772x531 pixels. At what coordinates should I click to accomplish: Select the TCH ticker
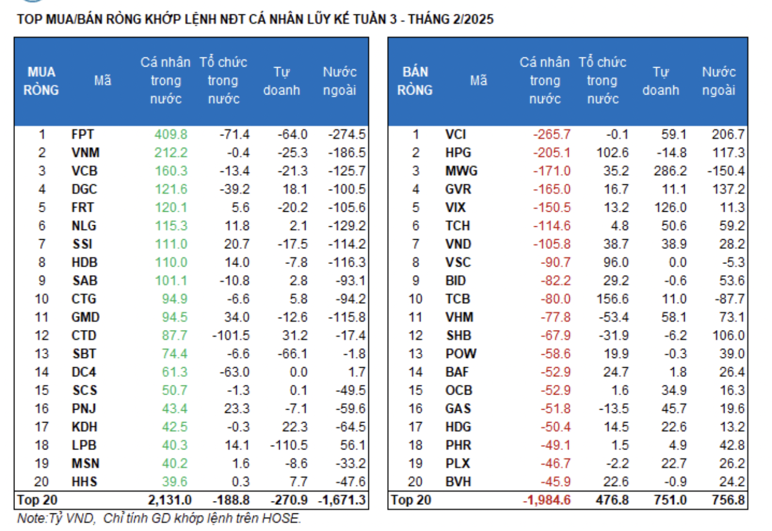[x=458, y=226]
